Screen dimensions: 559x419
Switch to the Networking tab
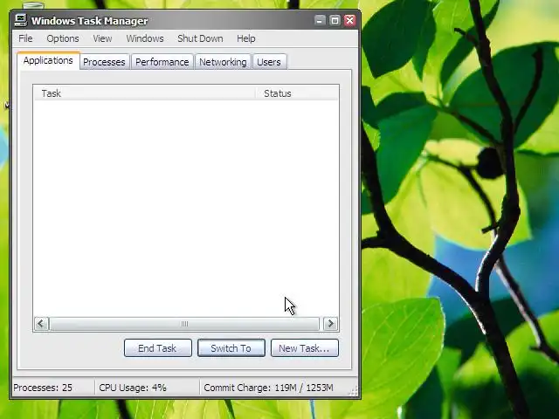point(223,62)
